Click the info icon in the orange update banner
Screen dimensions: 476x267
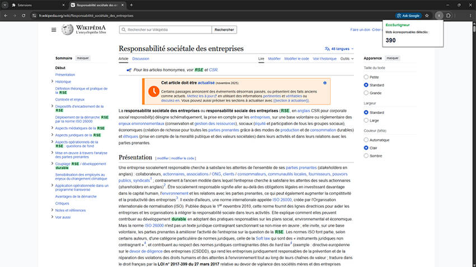coord(325,83)
